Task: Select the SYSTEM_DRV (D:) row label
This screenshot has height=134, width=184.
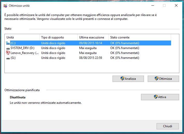Action: (23, 48)
